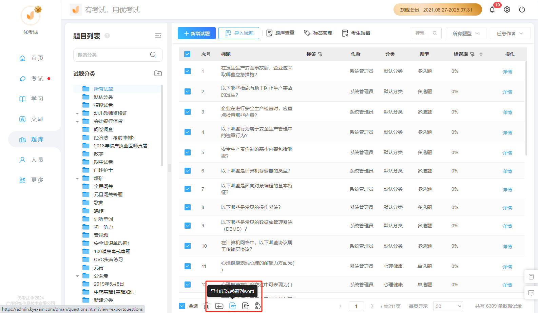Click the 标签 column filter icon
Screen dimensions: 538x313
320,54
